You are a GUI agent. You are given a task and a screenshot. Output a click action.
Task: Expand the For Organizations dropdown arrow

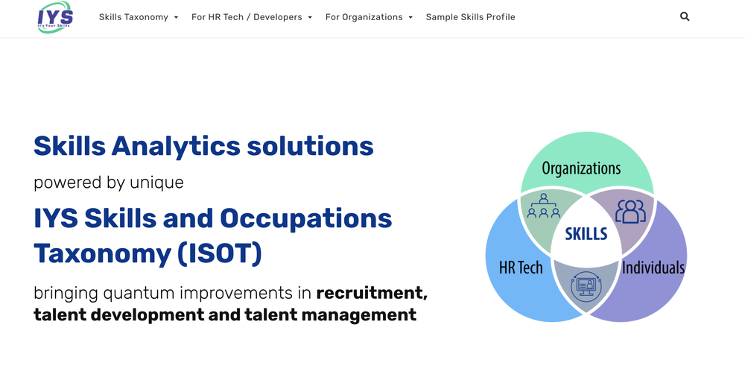click(x=410, y=18)
